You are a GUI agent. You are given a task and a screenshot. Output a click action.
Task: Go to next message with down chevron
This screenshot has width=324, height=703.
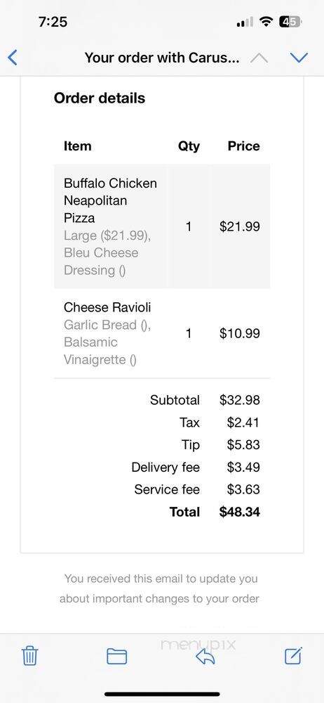299,58
